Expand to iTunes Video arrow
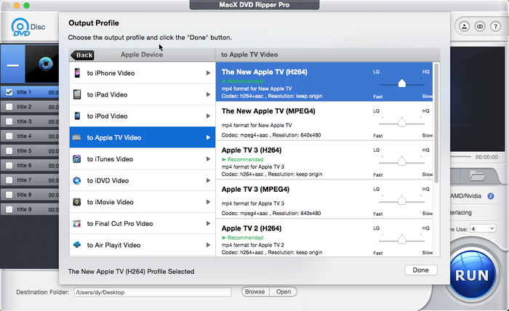Image resolution: width=509 pixels, height=311 pixels. coord(208,159)
